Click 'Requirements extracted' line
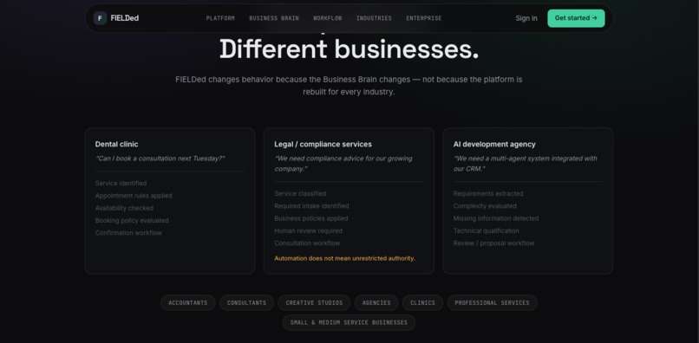 click(x=488, y=194)
